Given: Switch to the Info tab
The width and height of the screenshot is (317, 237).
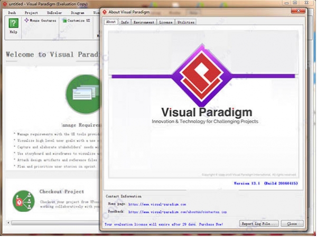Looking at the screenshot, I should click(x=125, y=22).
